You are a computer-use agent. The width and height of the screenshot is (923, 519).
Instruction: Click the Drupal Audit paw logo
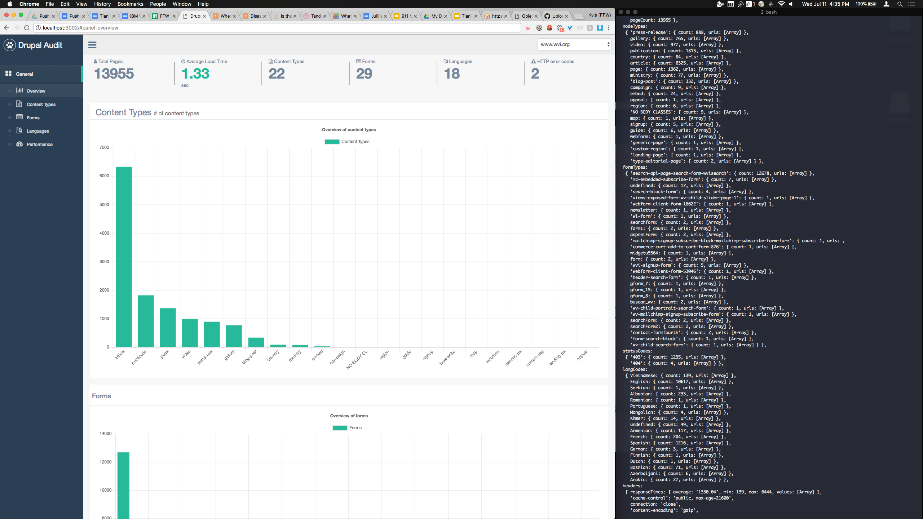pyautogui.click(x=10, y=45)
